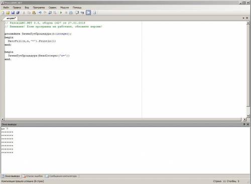The width and height of the screenshot is (251, 184).
Task: Open the Сервис menu
Action: point(52,8)
